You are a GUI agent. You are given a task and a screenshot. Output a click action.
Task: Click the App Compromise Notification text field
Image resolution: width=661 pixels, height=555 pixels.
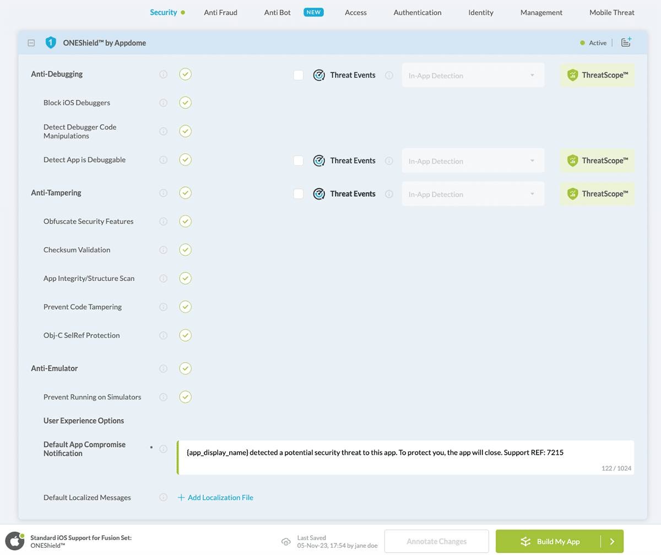click(405, 457)
